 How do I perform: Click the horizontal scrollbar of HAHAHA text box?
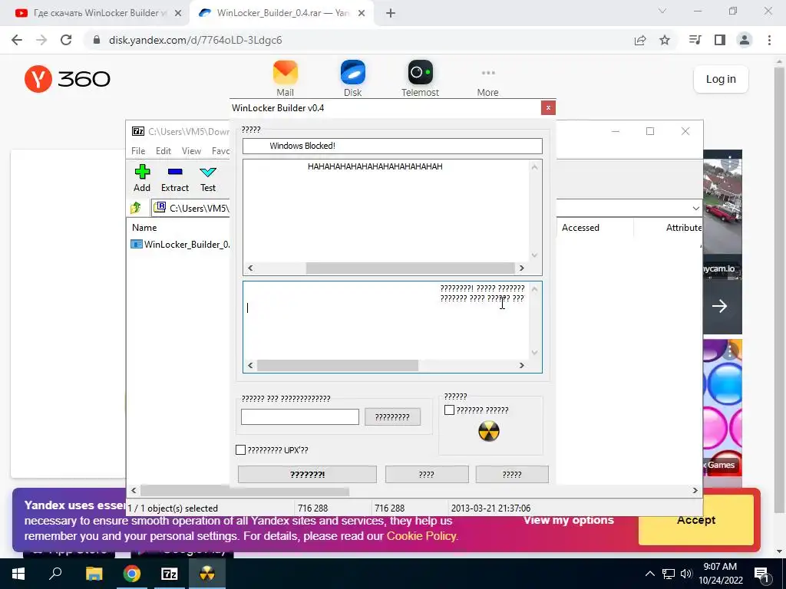(410, 268)
